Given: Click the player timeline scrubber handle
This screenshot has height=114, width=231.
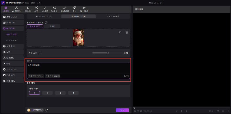Looking at the screenshot, I should pos(134,108).
